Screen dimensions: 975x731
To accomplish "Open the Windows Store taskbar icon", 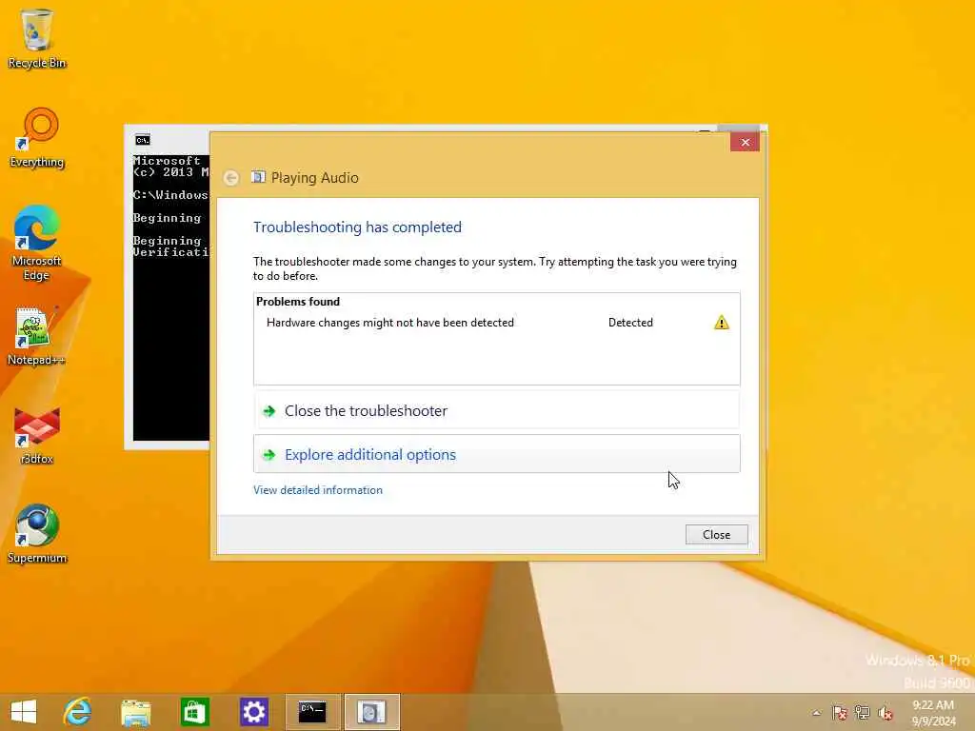I will tap(194, 712).
